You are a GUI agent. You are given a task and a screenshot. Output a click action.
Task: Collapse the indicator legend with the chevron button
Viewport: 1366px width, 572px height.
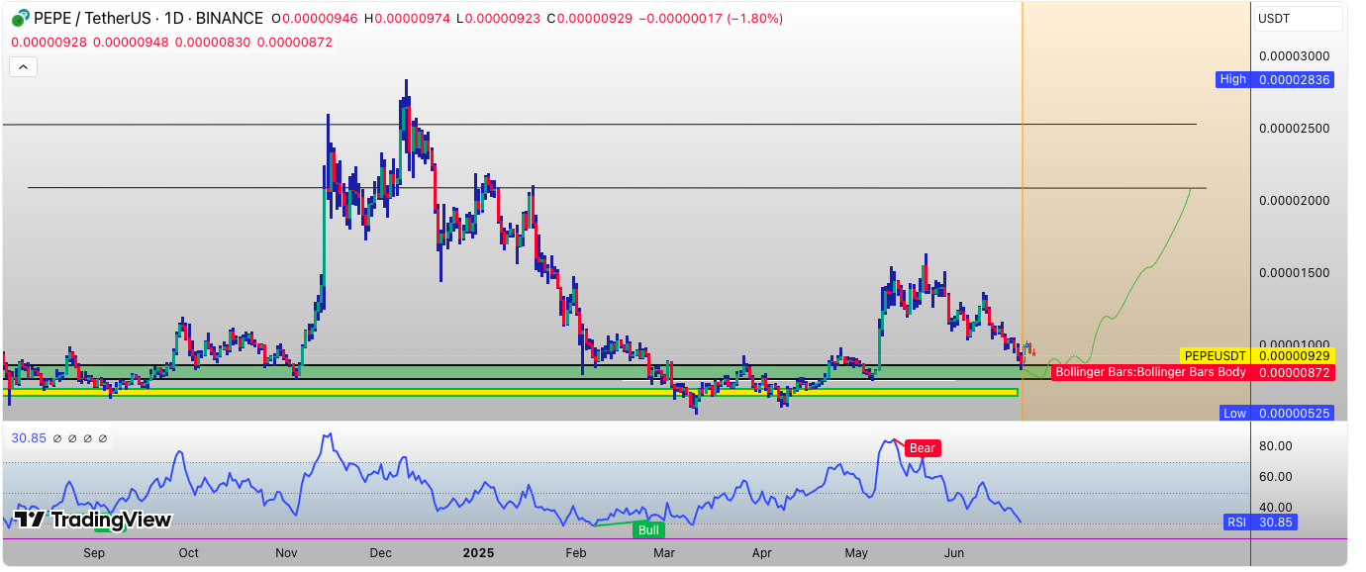click(x=23, y=67)
